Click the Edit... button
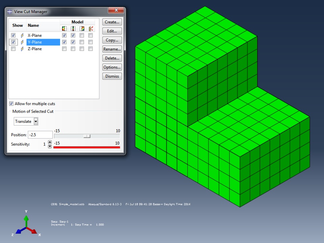 tap(112, 31)
